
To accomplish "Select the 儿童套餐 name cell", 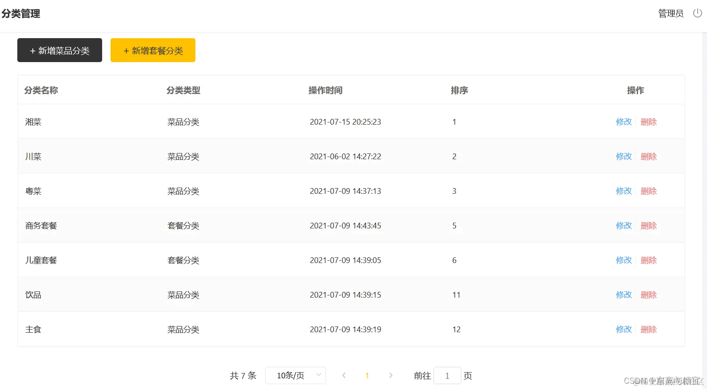I will point(41,260).
